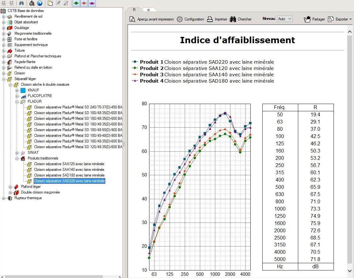Select Refend ou dalle en béton

tap(33, 67)
